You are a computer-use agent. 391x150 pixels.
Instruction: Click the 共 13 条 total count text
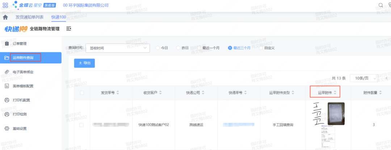pyautogui.click(x=339, y=78)
